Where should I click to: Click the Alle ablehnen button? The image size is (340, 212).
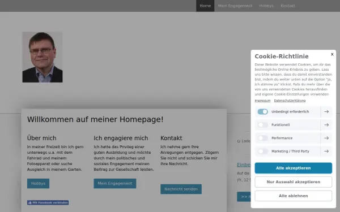[293, 196]
